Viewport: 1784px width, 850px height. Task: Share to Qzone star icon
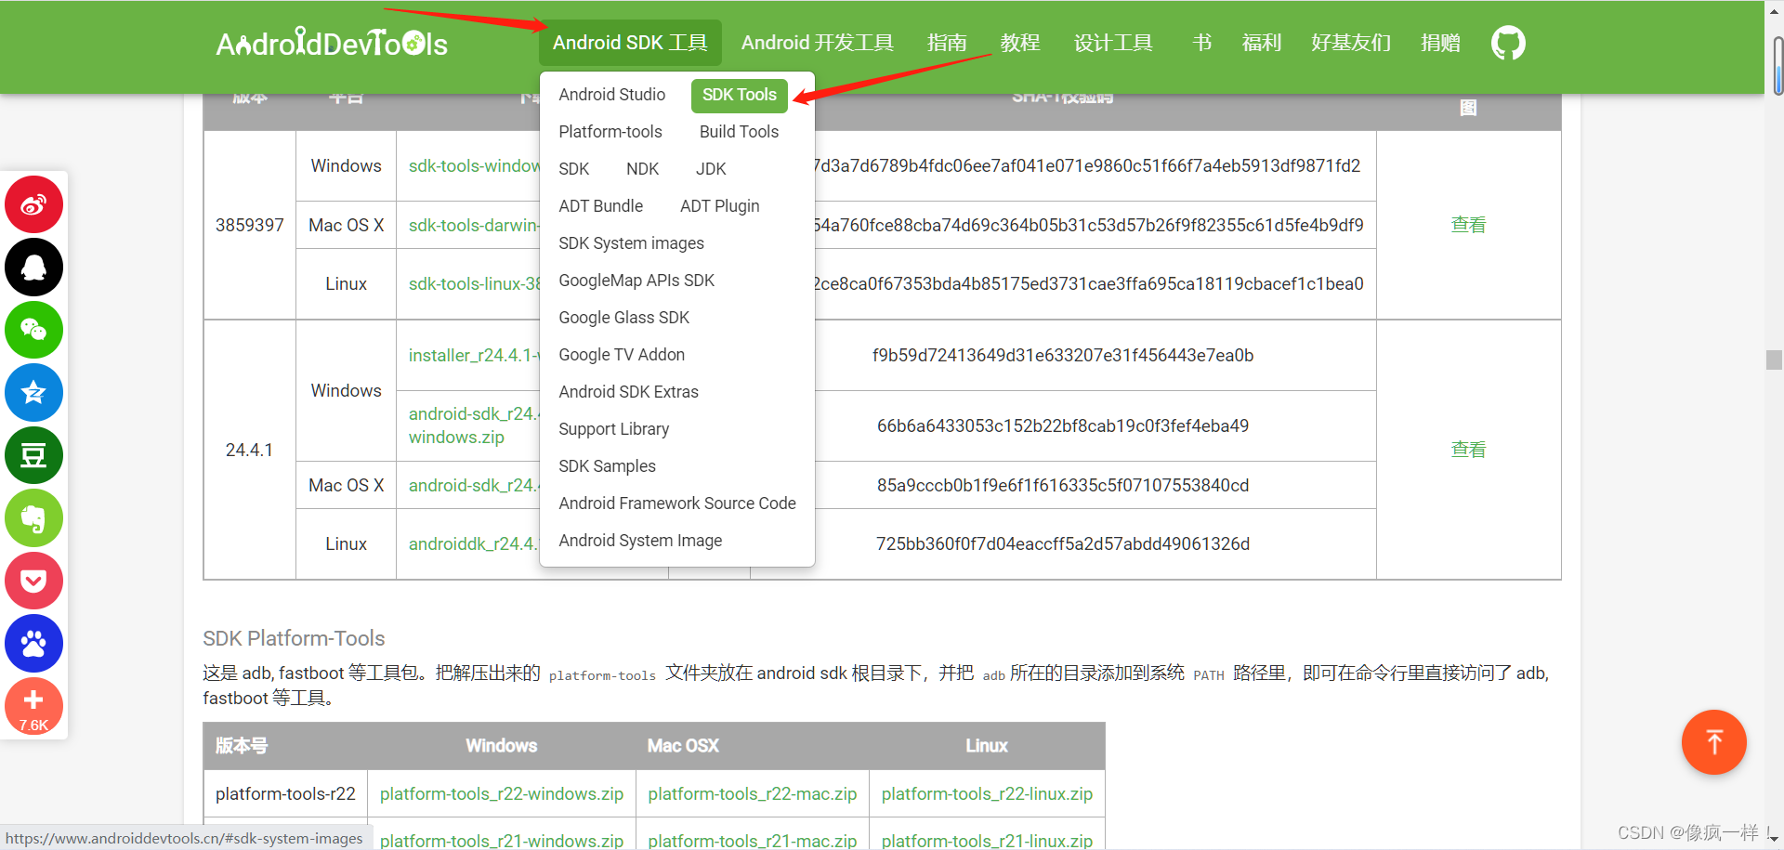click(33, 393)
